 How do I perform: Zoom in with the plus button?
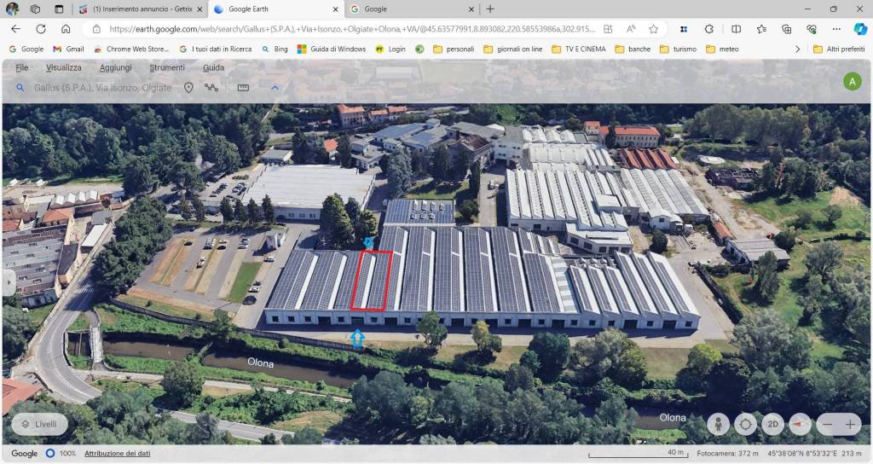(x=850, y=424)
